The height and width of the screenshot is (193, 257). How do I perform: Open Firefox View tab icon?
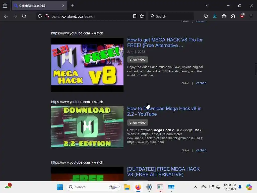(x=5, y=6)
